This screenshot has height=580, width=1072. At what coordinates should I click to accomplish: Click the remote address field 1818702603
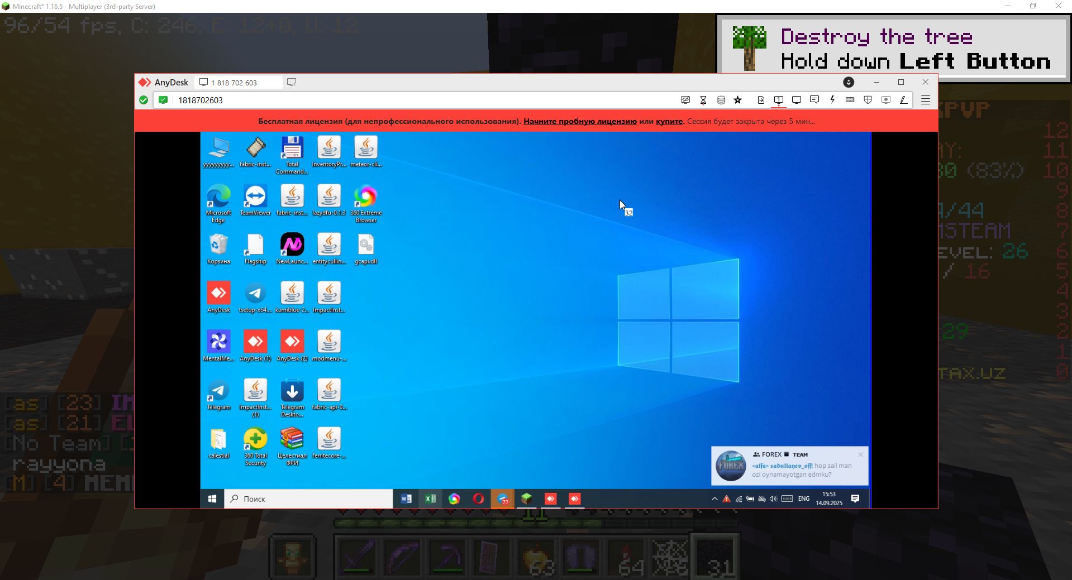pos(391,100)
